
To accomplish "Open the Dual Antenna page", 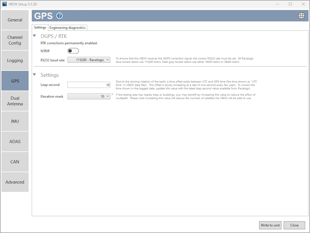I will click(x=15, y=101).
